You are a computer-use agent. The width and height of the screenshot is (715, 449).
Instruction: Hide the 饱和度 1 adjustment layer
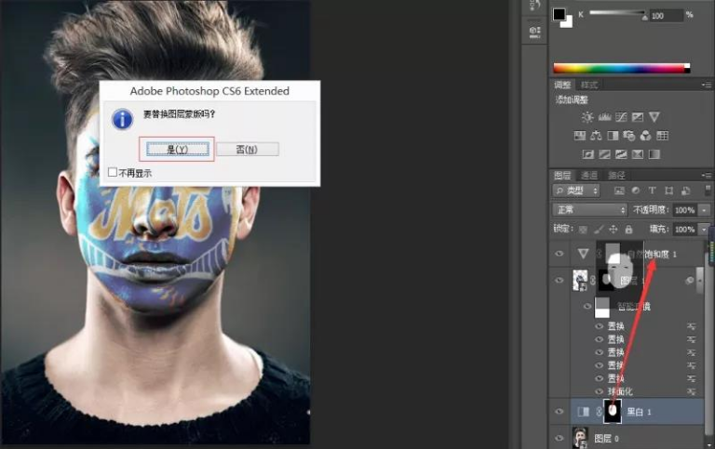coord(559,254)
